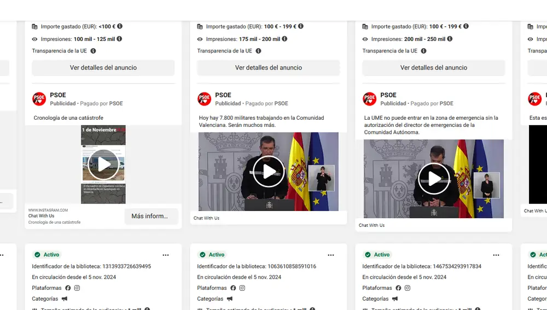
Task: Play the 'Cronología de una catástrofe' video
Action: pyautogui.click(x=103, y=164)
